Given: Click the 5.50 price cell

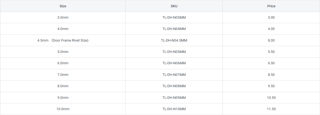Looking at the screenshot, I should coord(271,52).
